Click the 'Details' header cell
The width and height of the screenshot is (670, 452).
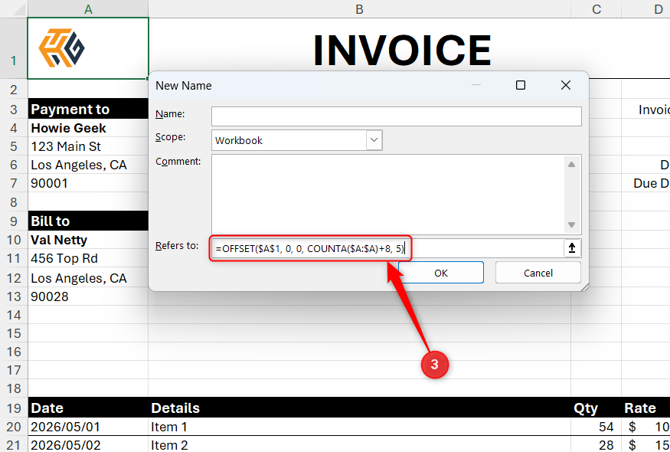point(359,408)
